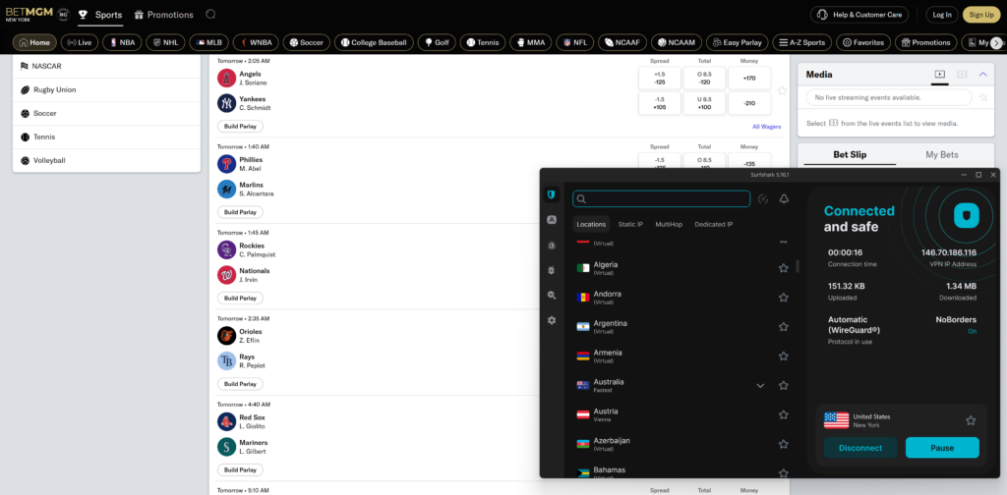Favorite the connected United States New York server
Image resolution: width=1007 pixels, height=495 pixels.
pyautogui.click(x=971, y=420)
